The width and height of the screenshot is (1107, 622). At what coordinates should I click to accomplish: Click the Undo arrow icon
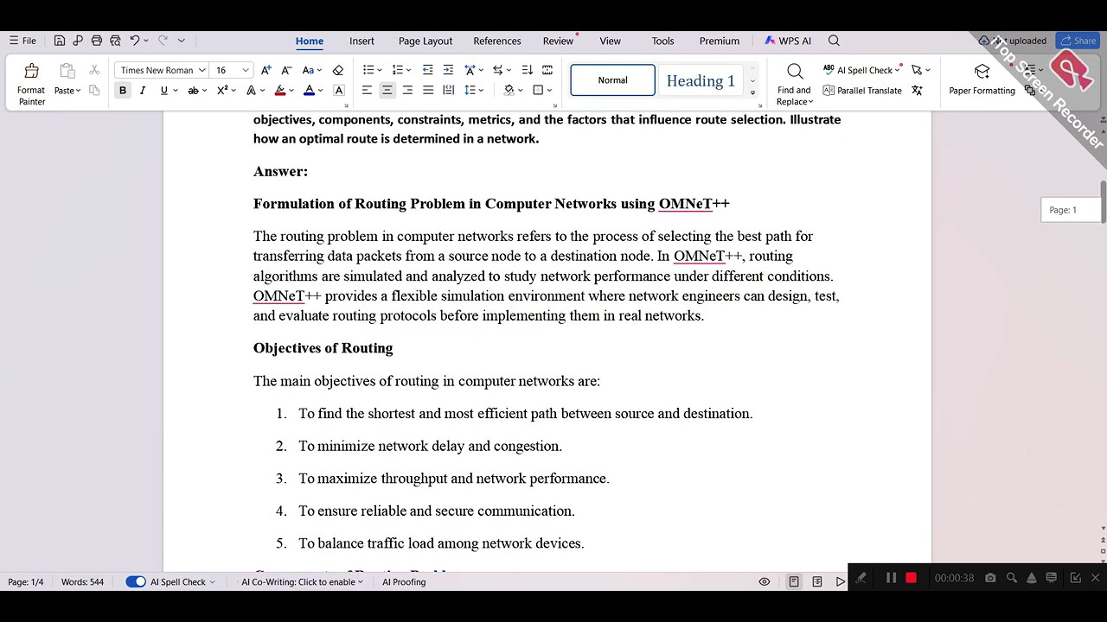[135, 41]
